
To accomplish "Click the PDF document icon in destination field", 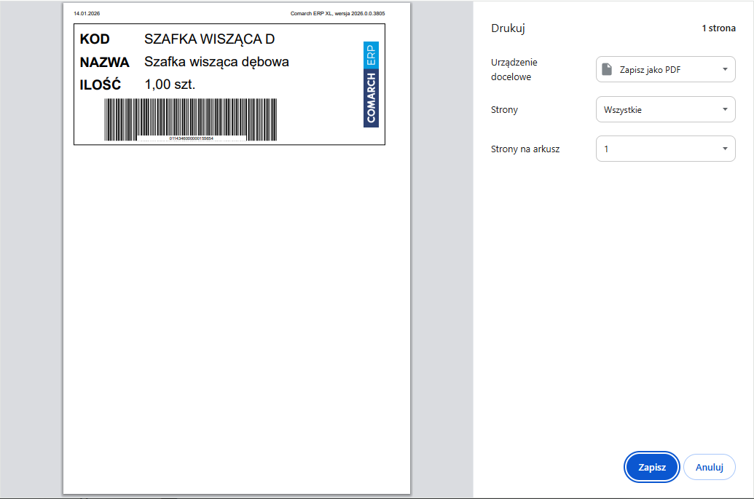I will pos(607,69).
